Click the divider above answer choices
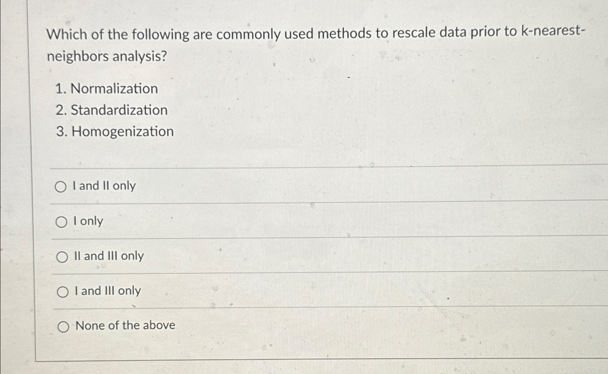Screen dimensions: 608x374 [x=289, y=166]
